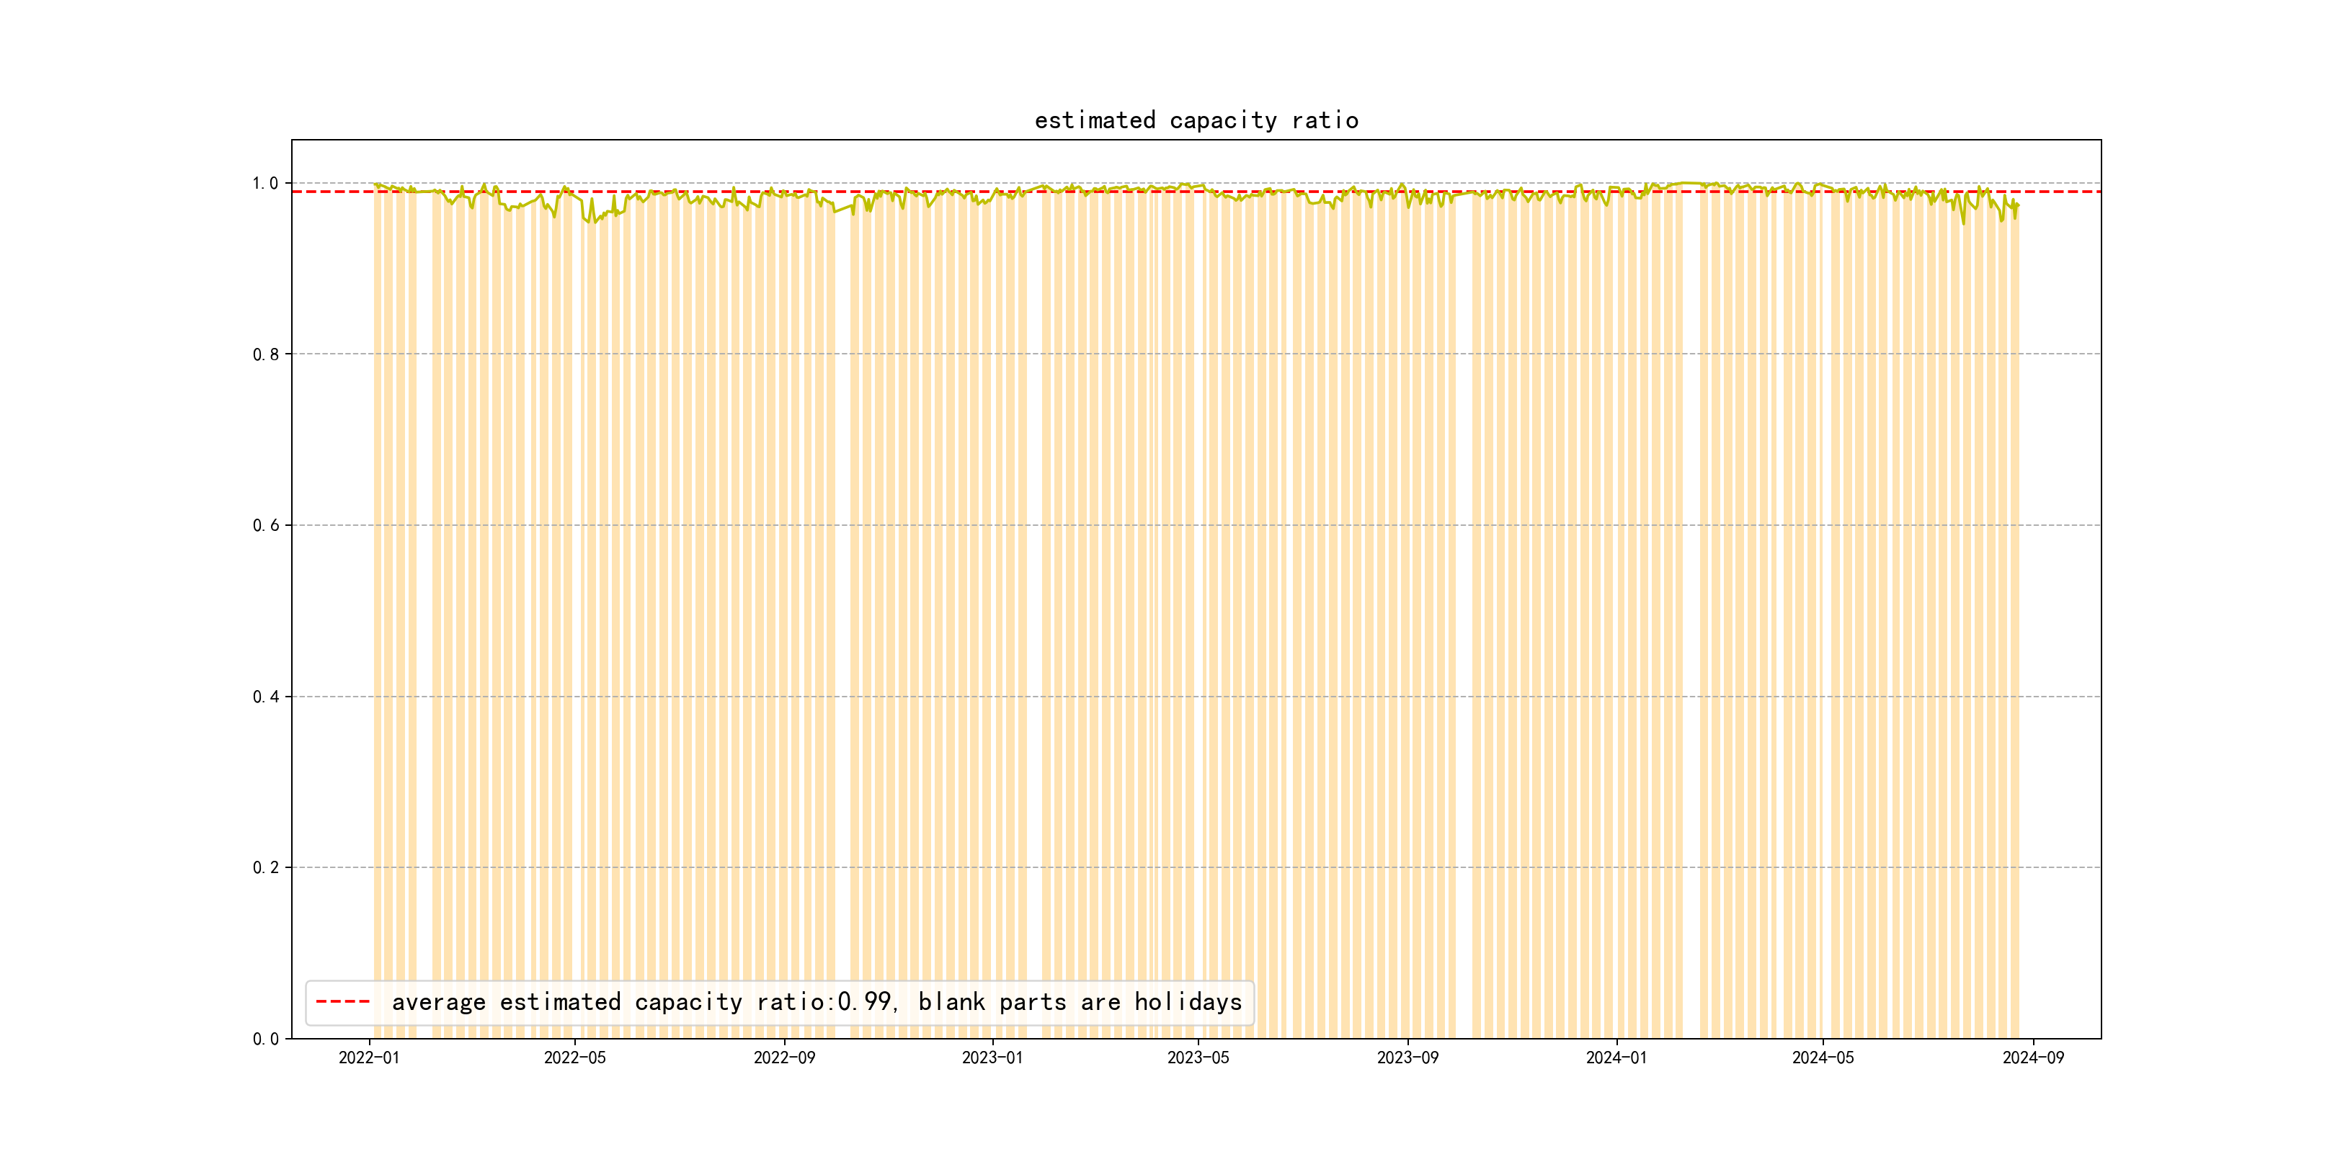Click the 'estimated capacity ratio' chart title
2335x1167 pixels.
[1196, 120]
